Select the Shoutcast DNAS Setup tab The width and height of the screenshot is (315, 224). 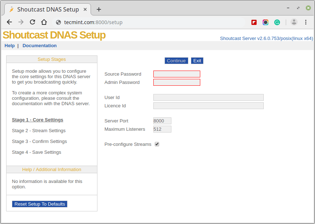point(47,9)
